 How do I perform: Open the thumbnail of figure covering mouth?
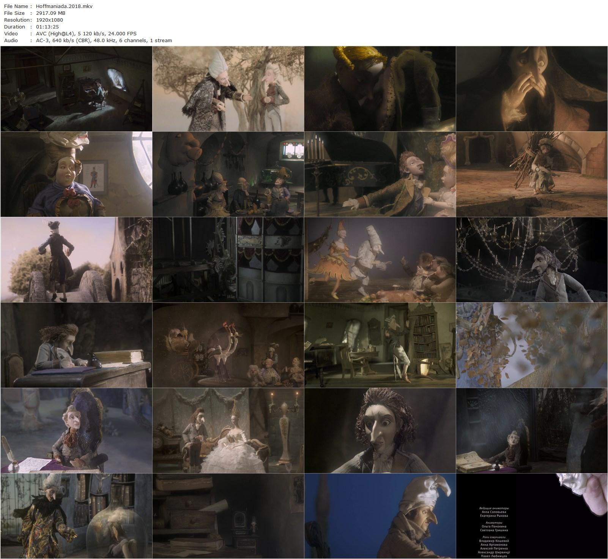click(x=532, y=89)
